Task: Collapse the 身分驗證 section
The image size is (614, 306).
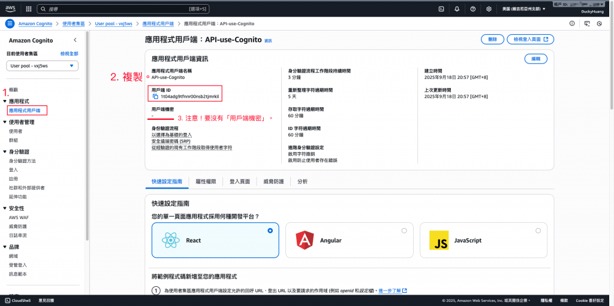Action: pos(5,152)
